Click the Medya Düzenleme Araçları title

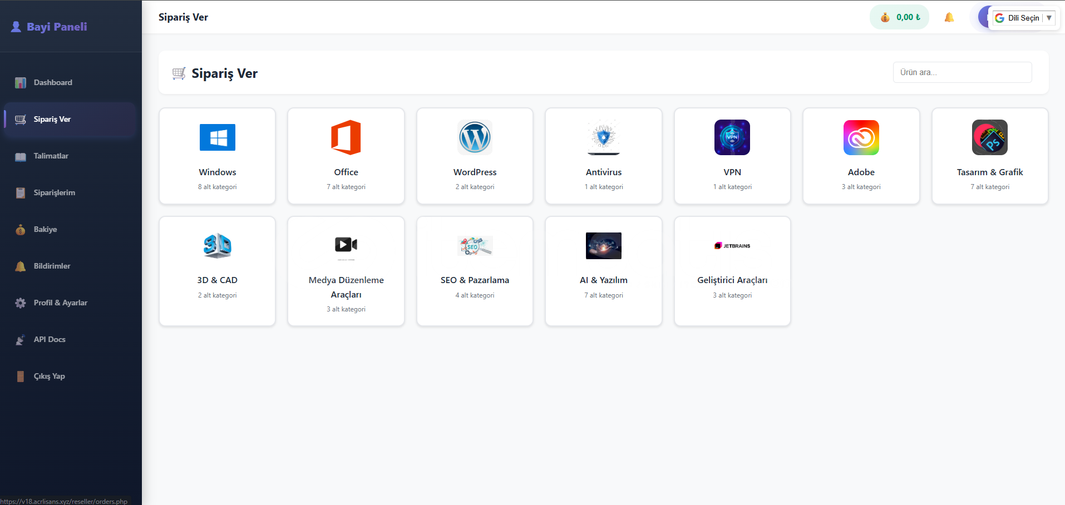346,288
